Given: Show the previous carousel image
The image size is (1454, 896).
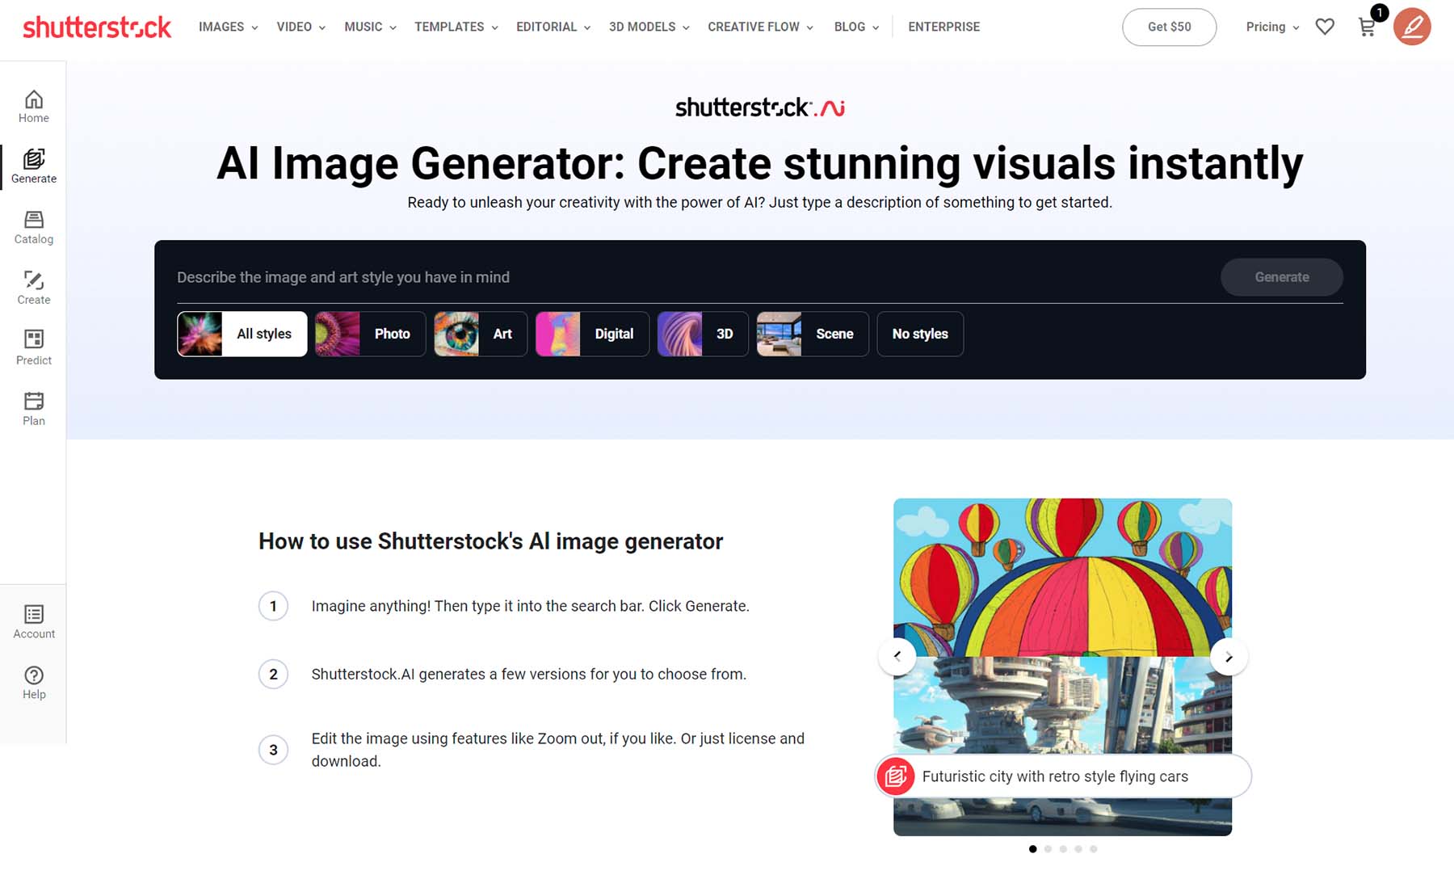Looking at the screenshot, I should pyautogui.click(x=897, y=657).
